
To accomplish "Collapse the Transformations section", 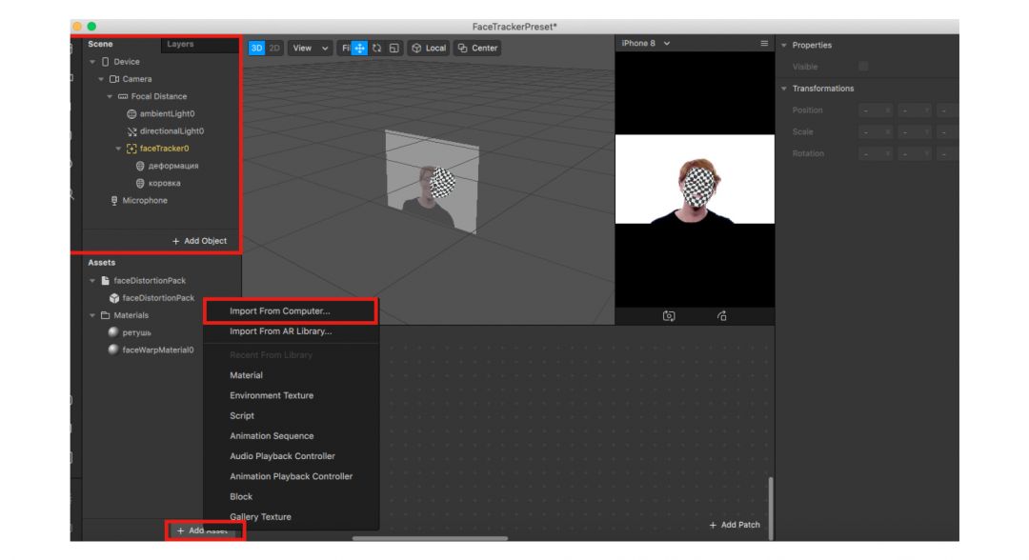I will pyautogui.click(x=784, y=89).
